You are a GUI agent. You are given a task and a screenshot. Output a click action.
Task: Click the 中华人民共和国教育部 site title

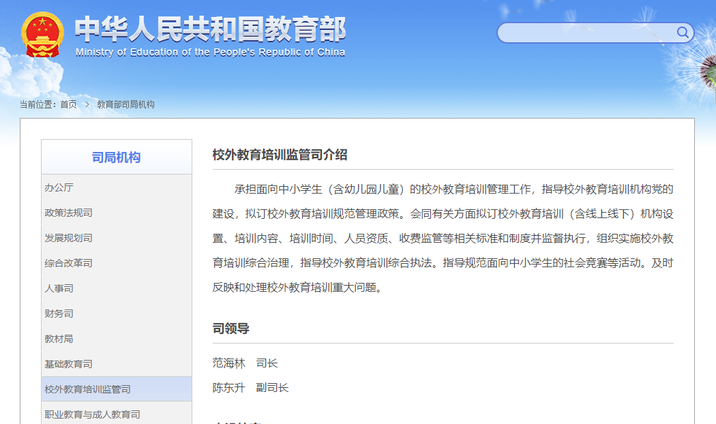pyautogui.click(x=211, y=29)
